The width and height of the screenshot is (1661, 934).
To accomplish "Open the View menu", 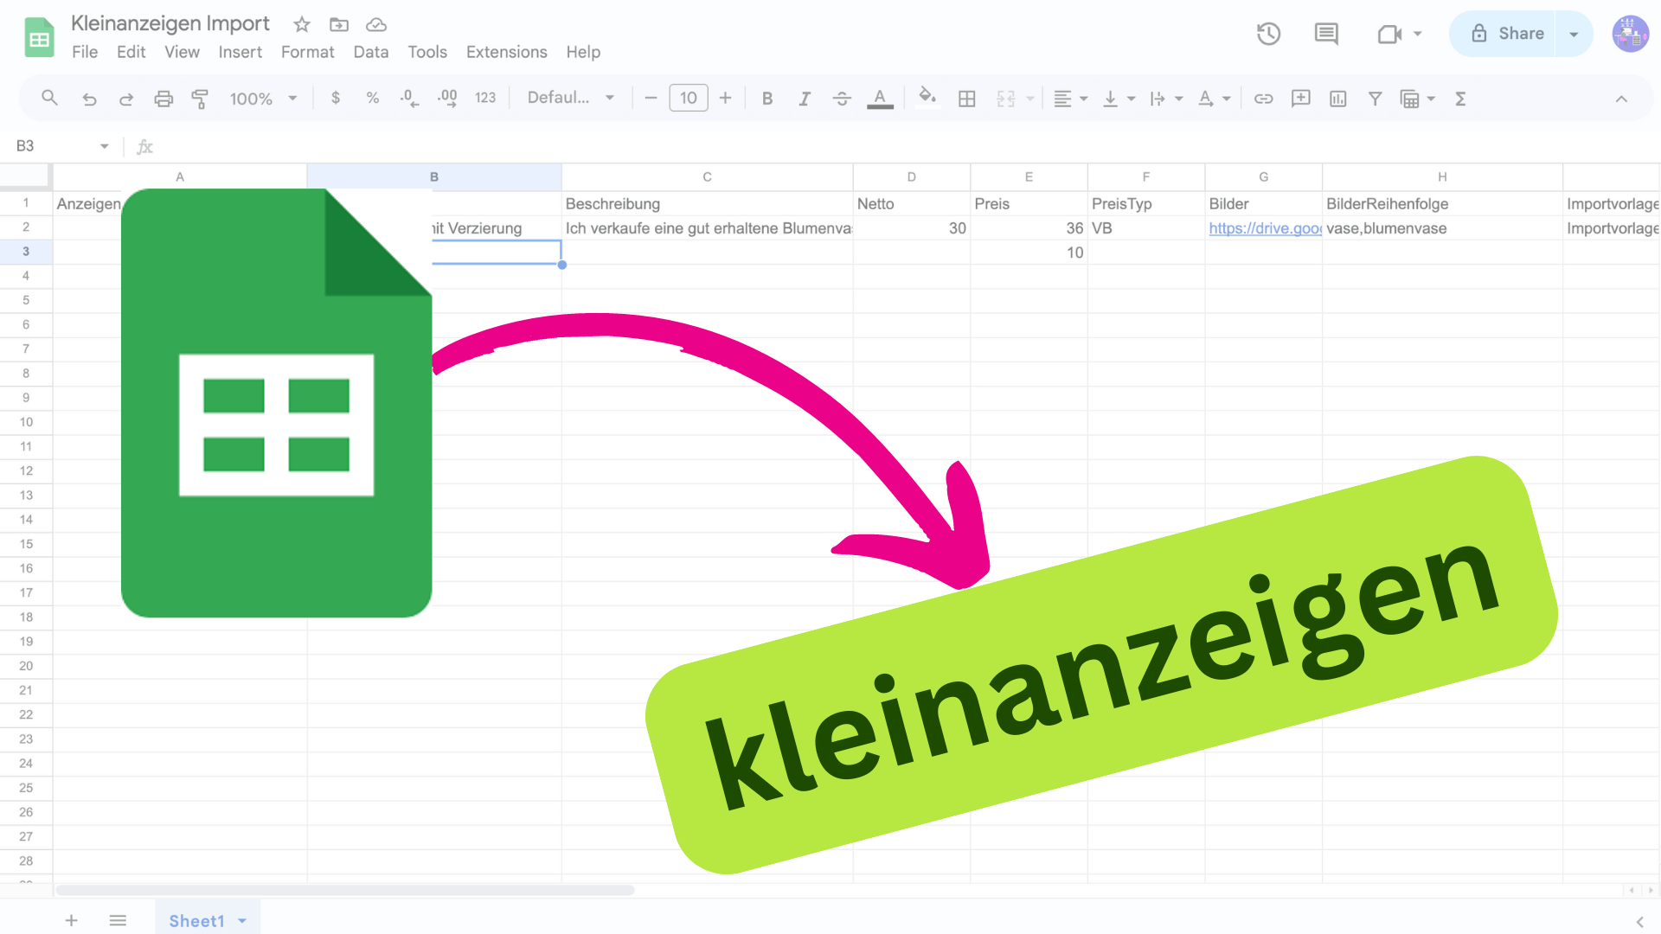I will (182, 52).
